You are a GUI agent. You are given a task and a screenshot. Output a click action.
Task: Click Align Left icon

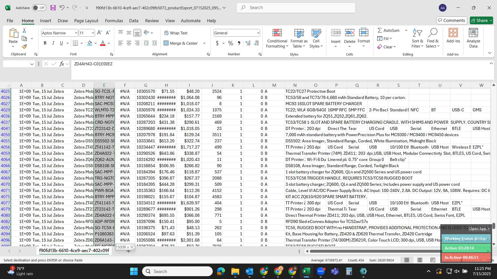tap(121, 43)
